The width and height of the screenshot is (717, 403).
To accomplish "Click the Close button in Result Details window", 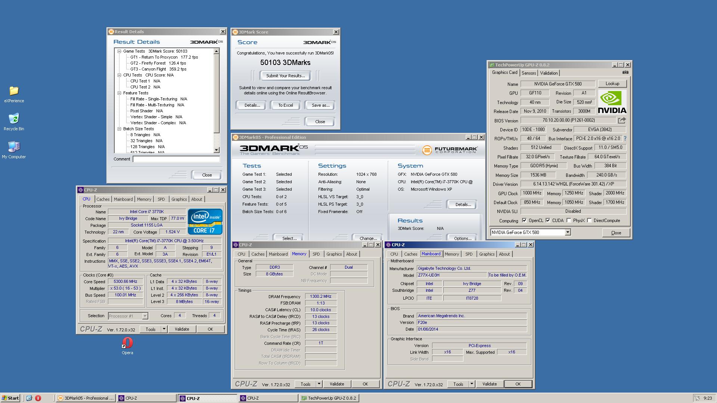I will pos(207,175).
